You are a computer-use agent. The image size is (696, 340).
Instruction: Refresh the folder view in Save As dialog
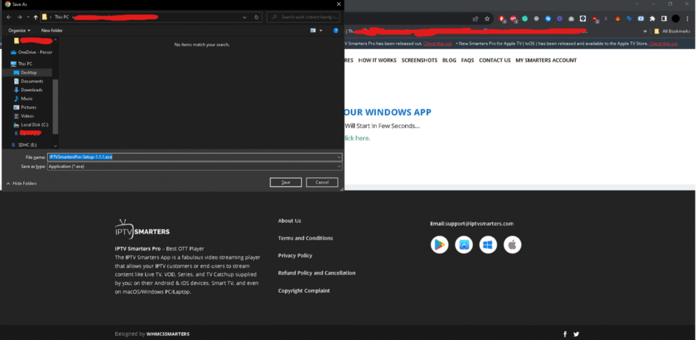pos(257,17)
